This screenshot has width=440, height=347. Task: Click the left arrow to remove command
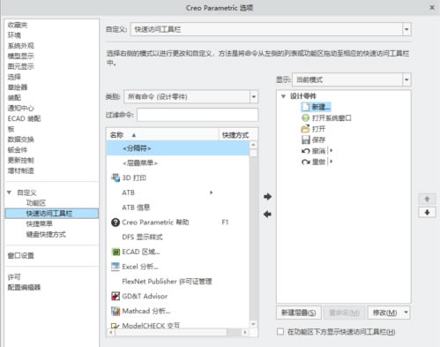[x=267, y=215]
